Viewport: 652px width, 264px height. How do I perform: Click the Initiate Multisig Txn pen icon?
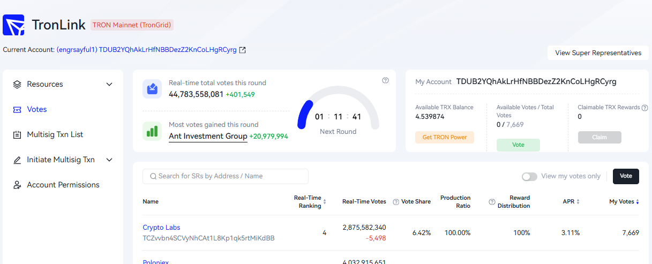click(17, 160)
